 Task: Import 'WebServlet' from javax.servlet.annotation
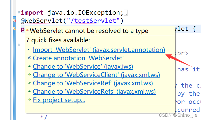(x=99, y=50)
